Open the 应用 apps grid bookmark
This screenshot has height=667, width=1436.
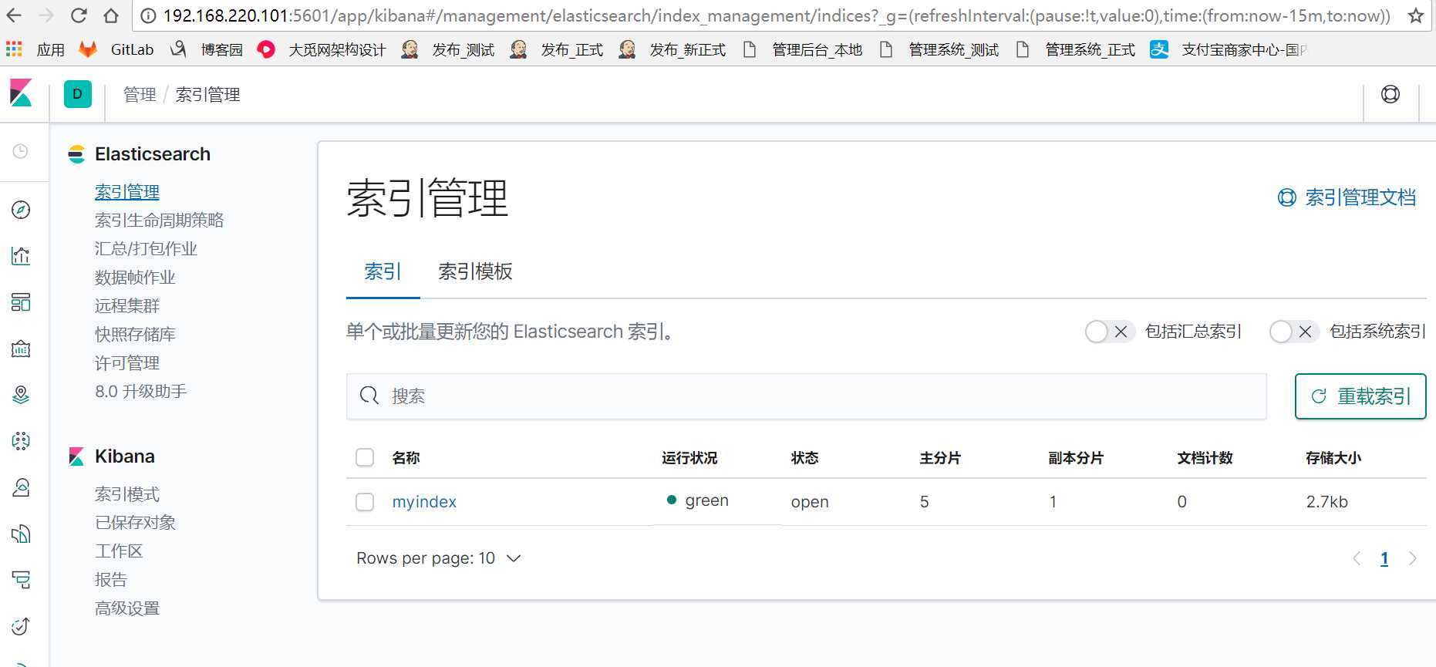(35, 49)
